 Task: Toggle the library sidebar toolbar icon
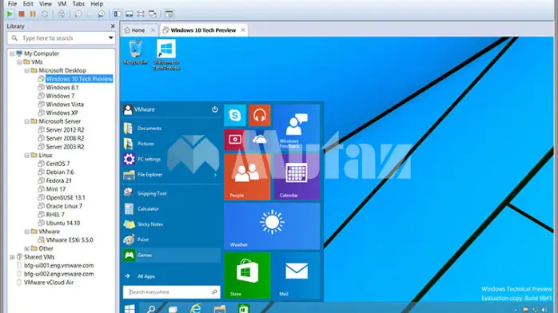[118, 14]
